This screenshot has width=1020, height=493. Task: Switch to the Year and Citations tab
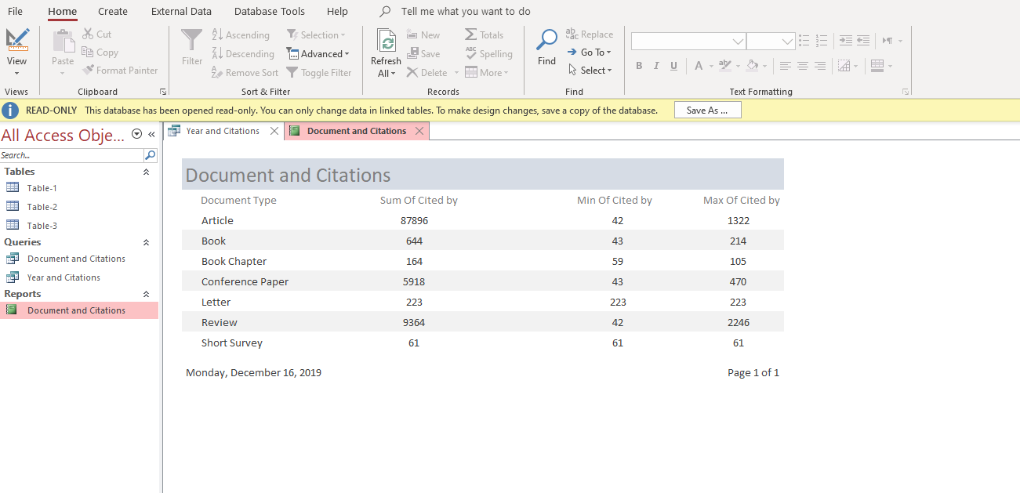222,131
